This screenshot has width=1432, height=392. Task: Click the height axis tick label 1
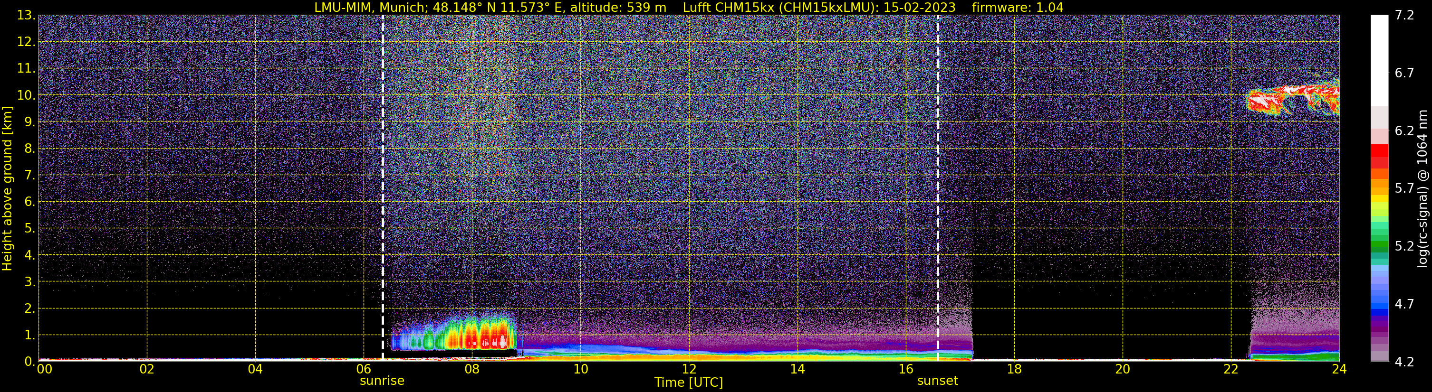tap(29, 335)
